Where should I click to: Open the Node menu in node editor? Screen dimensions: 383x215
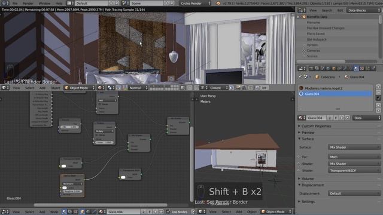[54, 212]
